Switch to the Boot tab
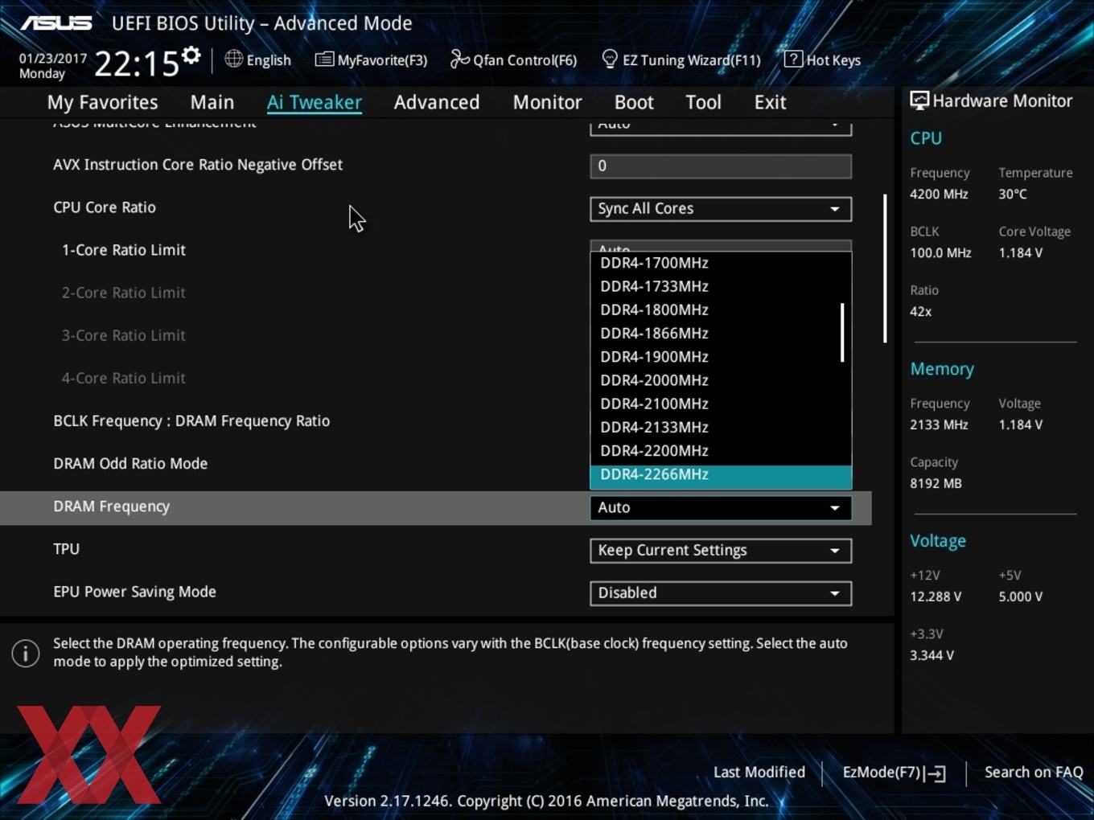The image size is (1094, 820). pyautogui.click(x=634, y=102)
